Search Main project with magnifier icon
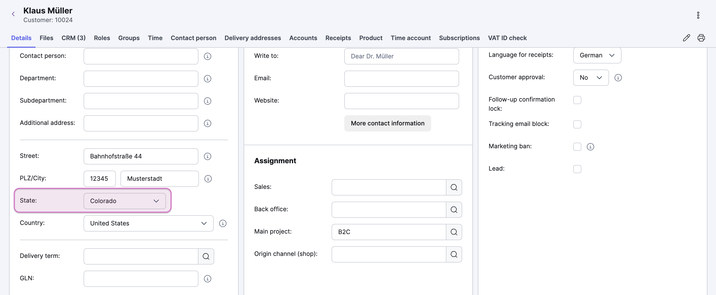 coord(454,232)
